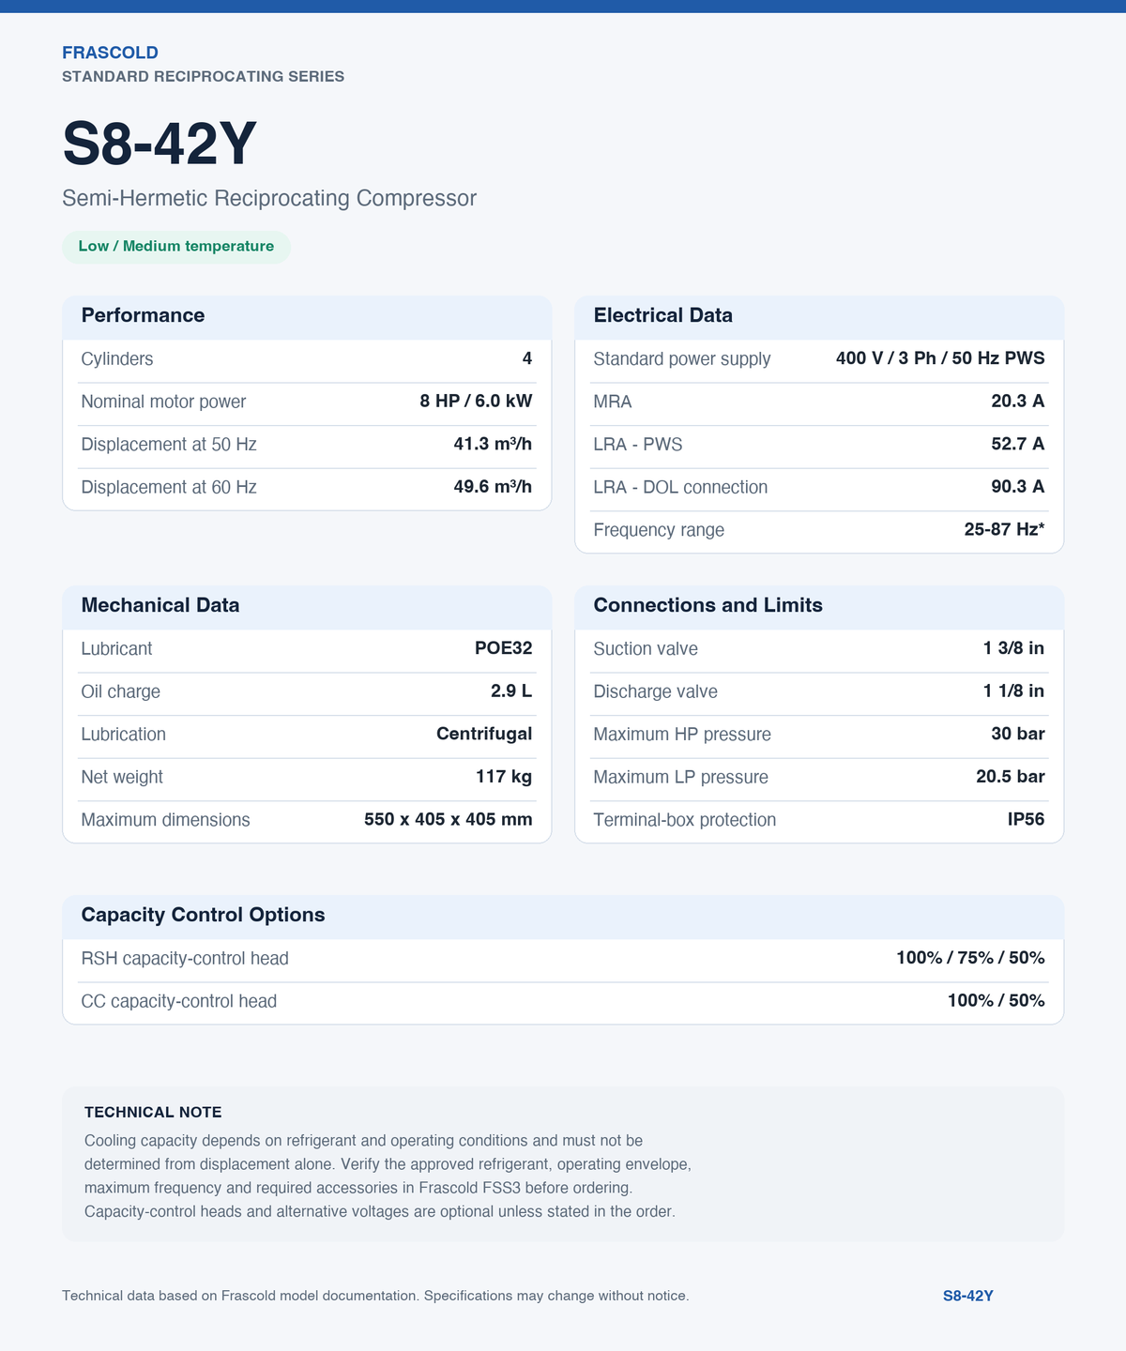Click the '30 bar' HP pressure value
Screen dimensions: 1126x1351
(1018, 734)
